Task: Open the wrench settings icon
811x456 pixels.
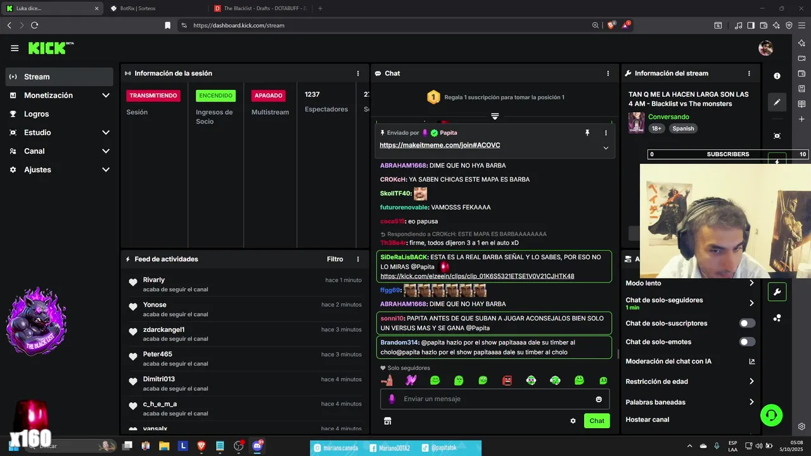Action: 777,292
